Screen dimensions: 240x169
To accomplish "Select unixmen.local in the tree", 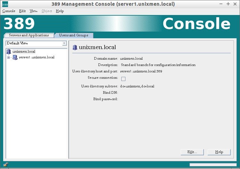I will [24, 52].
